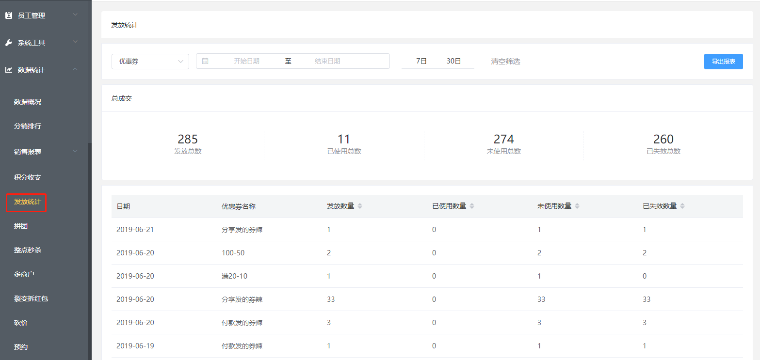Click the calendar icon in date range field
Image resolution: width=760 pixels, height=360 pixels.
205,61
